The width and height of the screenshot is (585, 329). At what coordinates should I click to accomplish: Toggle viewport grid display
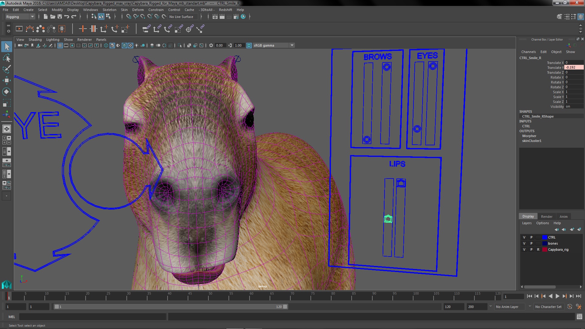pos(60,45)
